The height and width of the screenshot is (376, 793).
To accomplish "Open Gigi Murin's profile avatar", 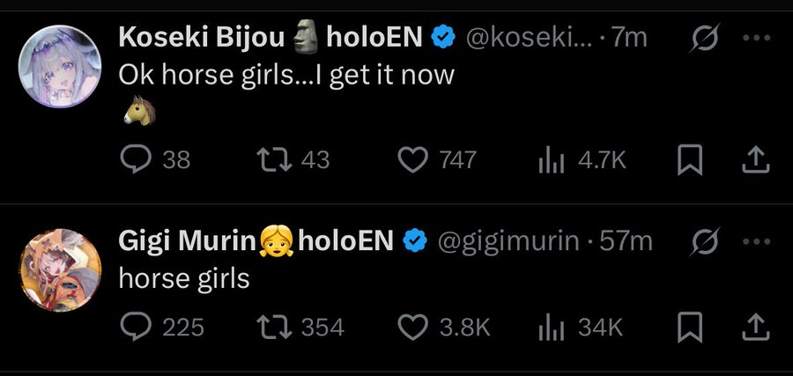I will (x=60, y=269).
